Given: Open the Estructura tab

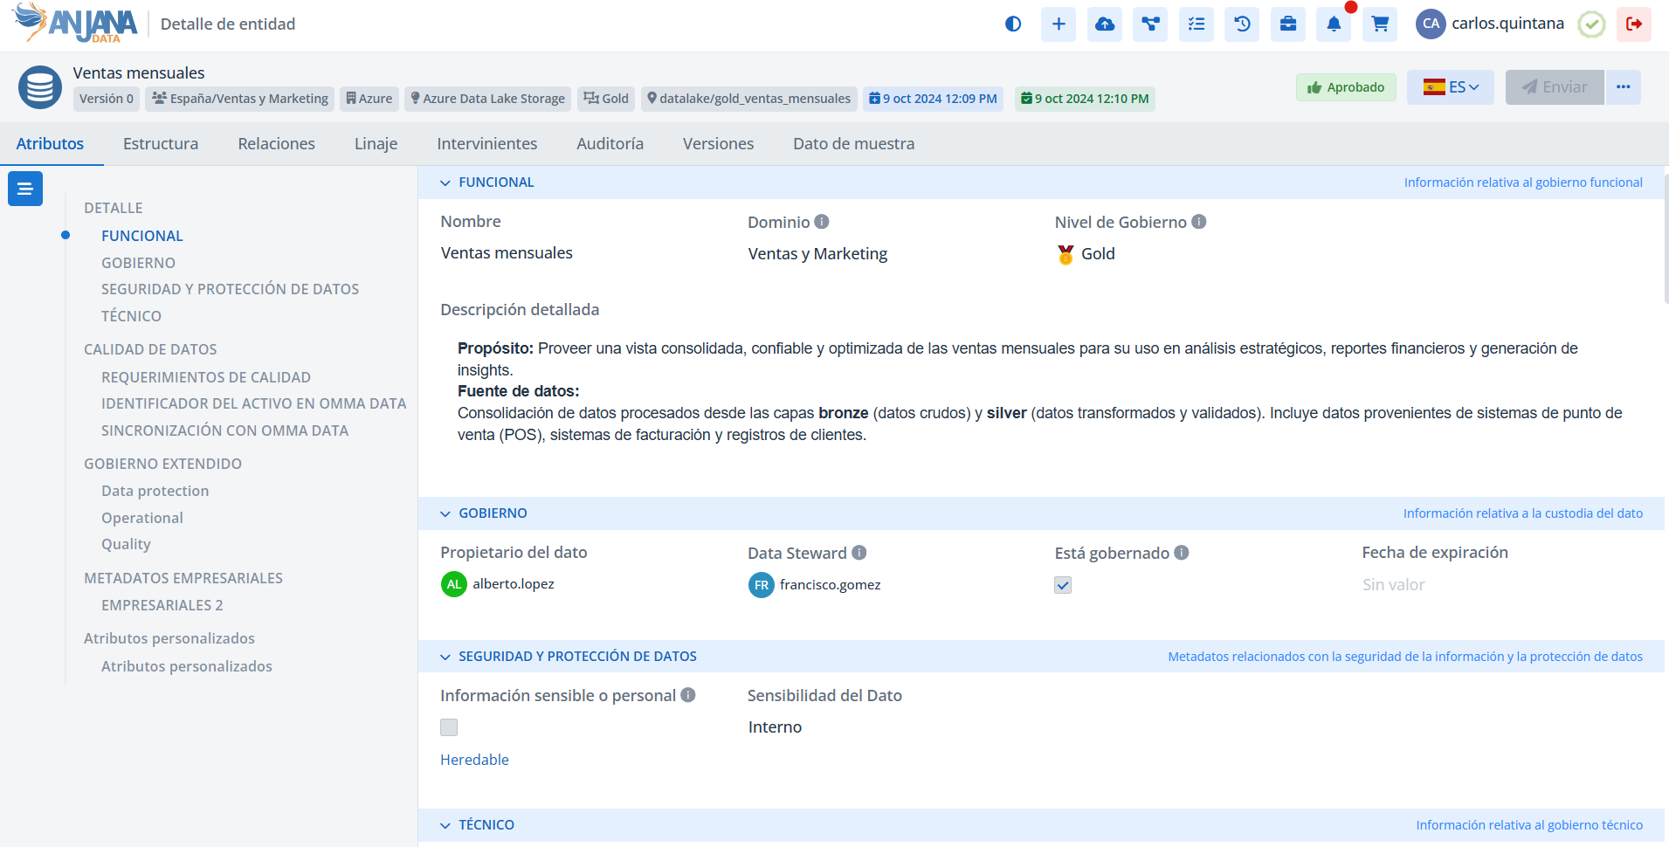Looking at the screenshot, I should [161, 144].
